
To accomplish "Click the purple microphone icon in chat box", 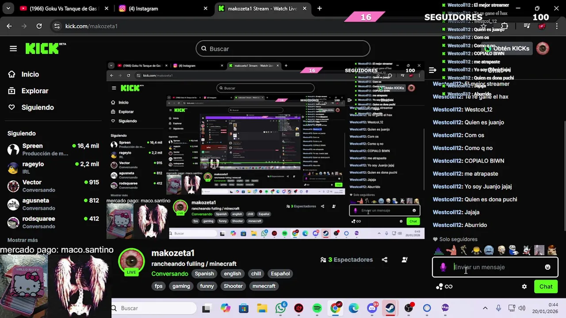I will pos(443,267).
